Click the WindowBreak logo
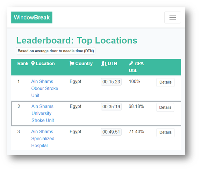200x170 pixels. pyautogui.click(x=32, y=18)
